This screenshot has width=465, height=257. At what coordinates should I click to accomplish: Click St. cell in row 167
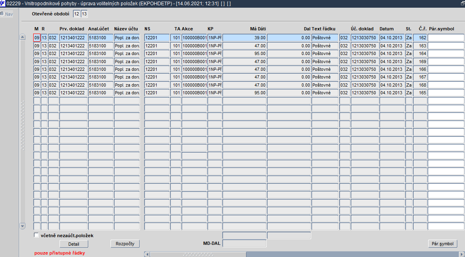[x=409, y=77]
